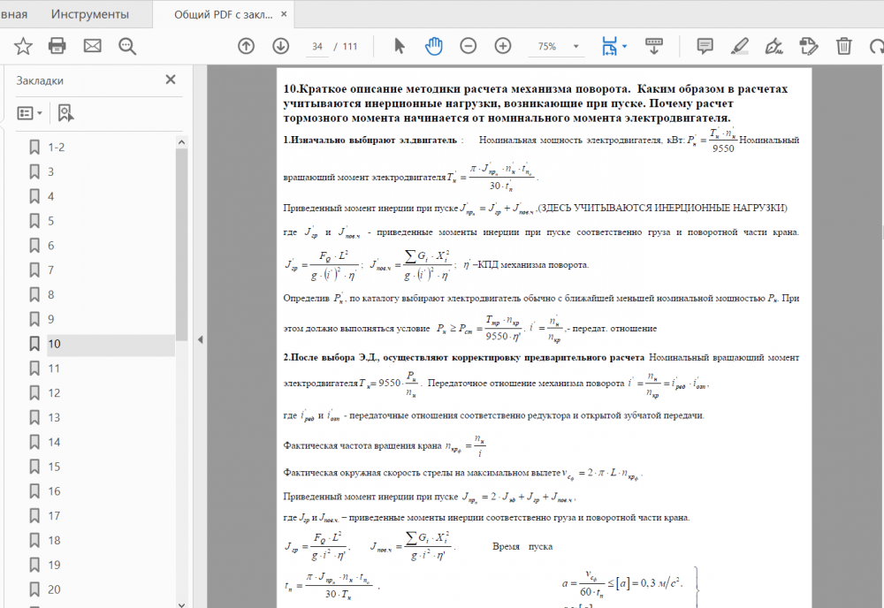
Task: Click the star bookmark-file icon
Action: coord(23,46)
